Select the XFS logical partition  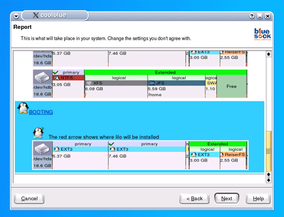(116, 86)
